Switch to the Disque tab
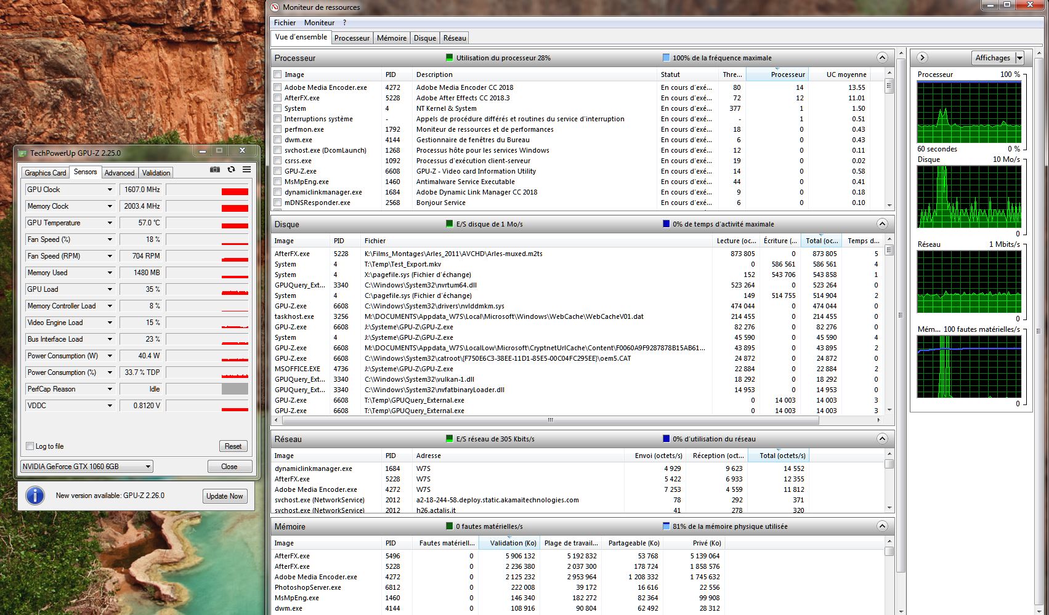Screen dimensions: 1049x615 coord(425,38)
